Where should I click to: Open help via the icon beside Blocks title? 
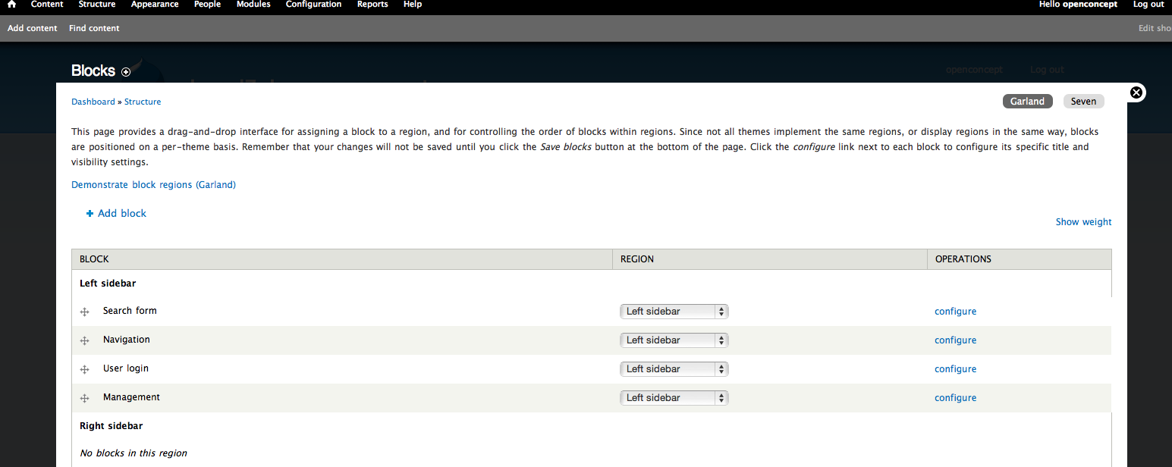tap(126, 71)
